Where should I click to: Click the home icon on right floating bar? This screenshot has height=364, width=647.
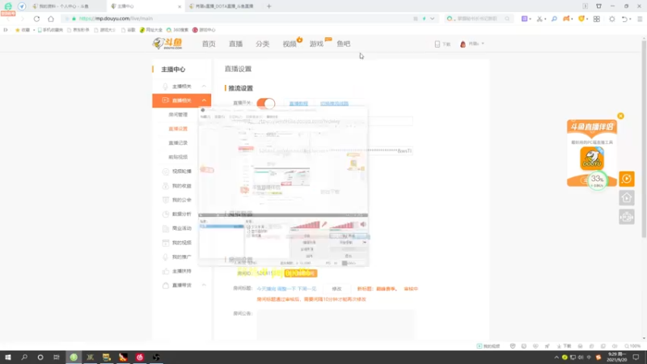click(626, 197)
